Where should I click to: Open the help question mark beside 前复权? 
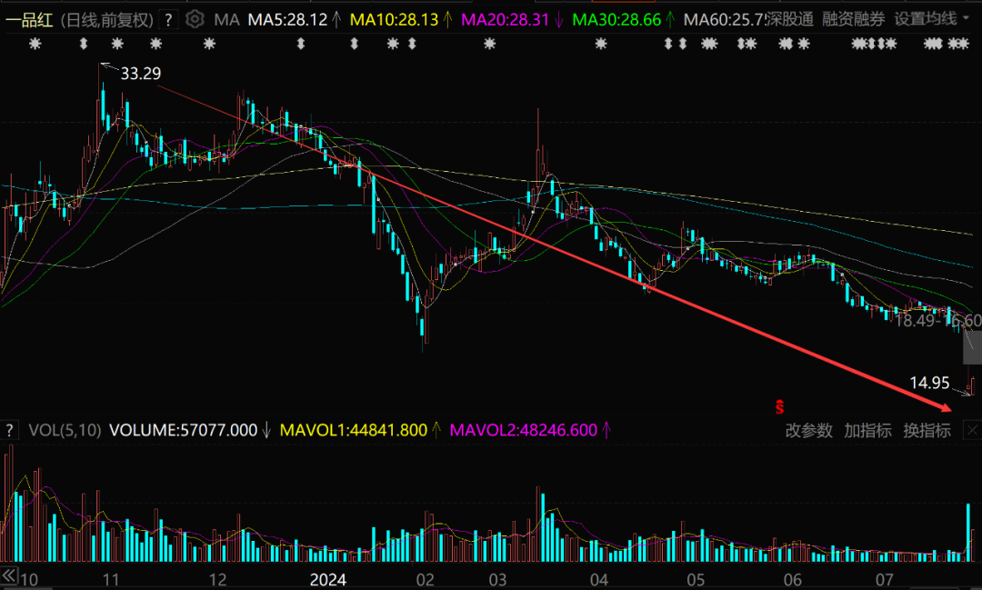pyautogui.click(x=168, y=20)
